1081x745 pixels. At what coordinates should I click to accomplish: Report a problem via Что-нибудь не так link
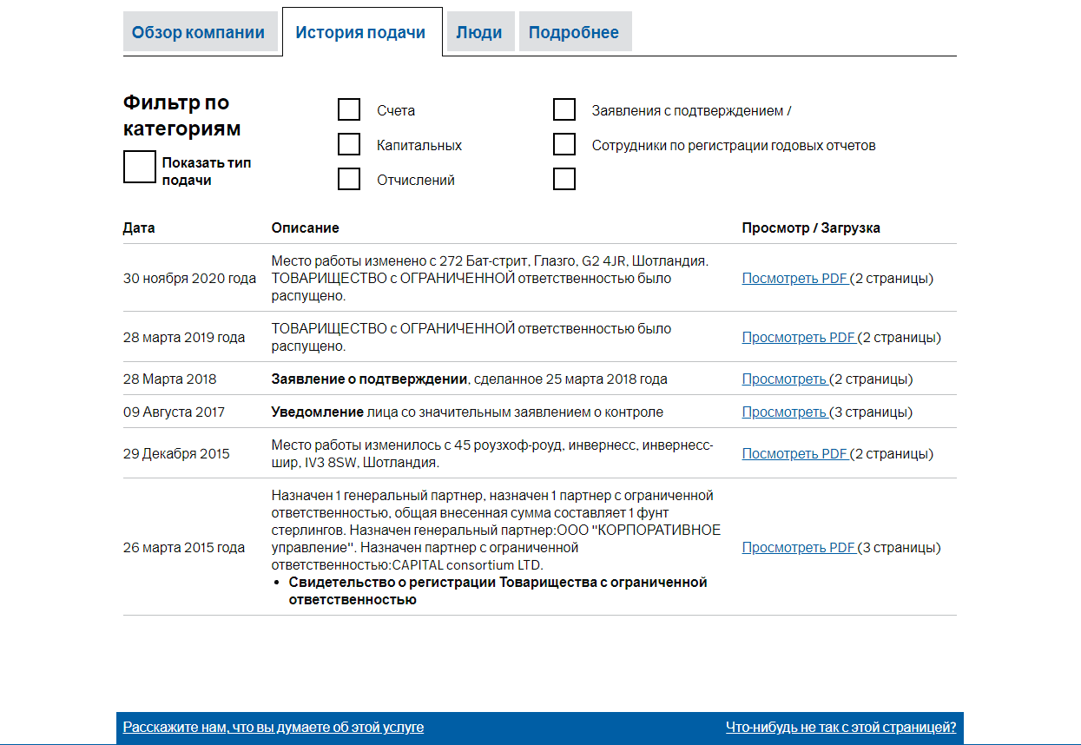point(840,728)
